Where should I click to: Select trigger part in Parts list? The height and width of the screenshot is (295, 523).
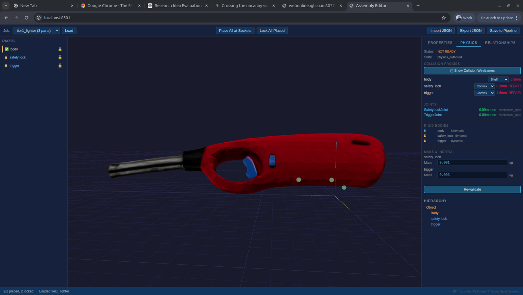14,66
